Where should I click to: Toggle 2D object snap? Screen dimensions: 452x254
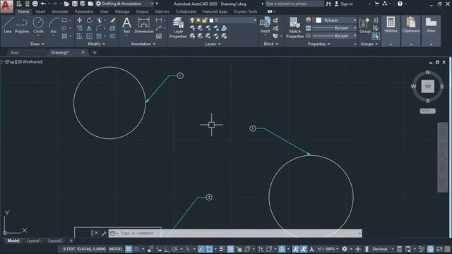click(x=209, y=249)
